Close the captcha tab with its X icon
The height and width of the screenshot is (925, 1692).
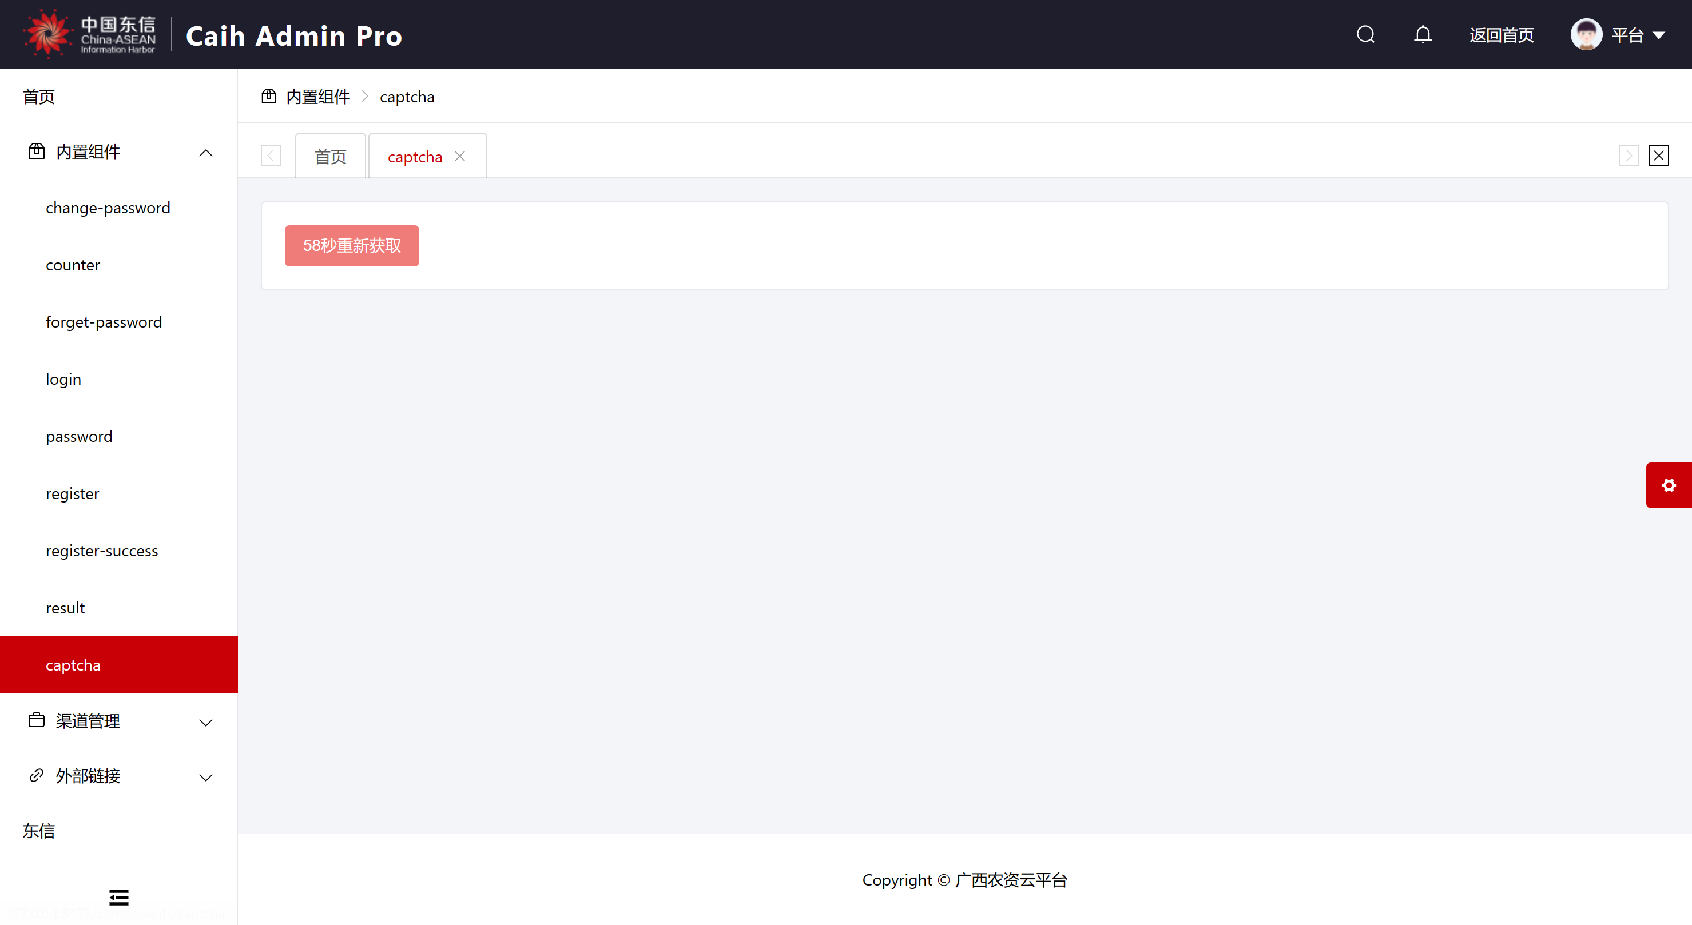tap(460, 156)
